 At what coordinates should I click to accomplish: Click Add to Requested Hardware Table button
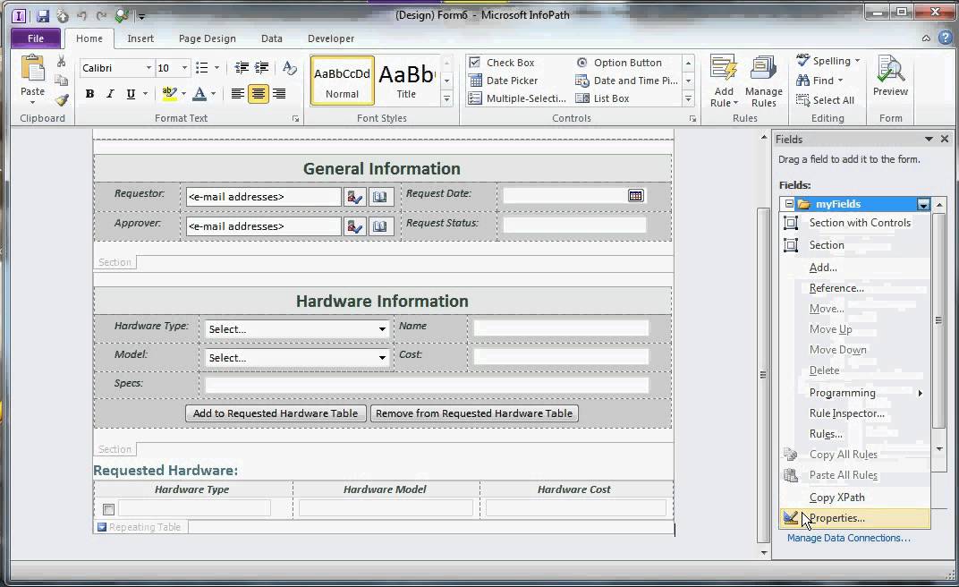(276, 413)
